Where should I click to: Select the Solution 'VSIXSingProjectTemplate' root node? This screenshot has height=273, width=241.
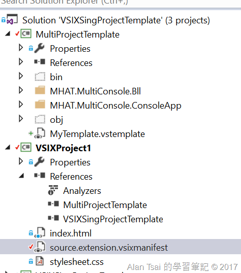click(116, 20)
